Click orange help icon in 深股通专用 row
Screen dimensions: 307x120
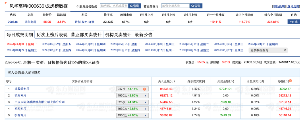coord(144,89)
